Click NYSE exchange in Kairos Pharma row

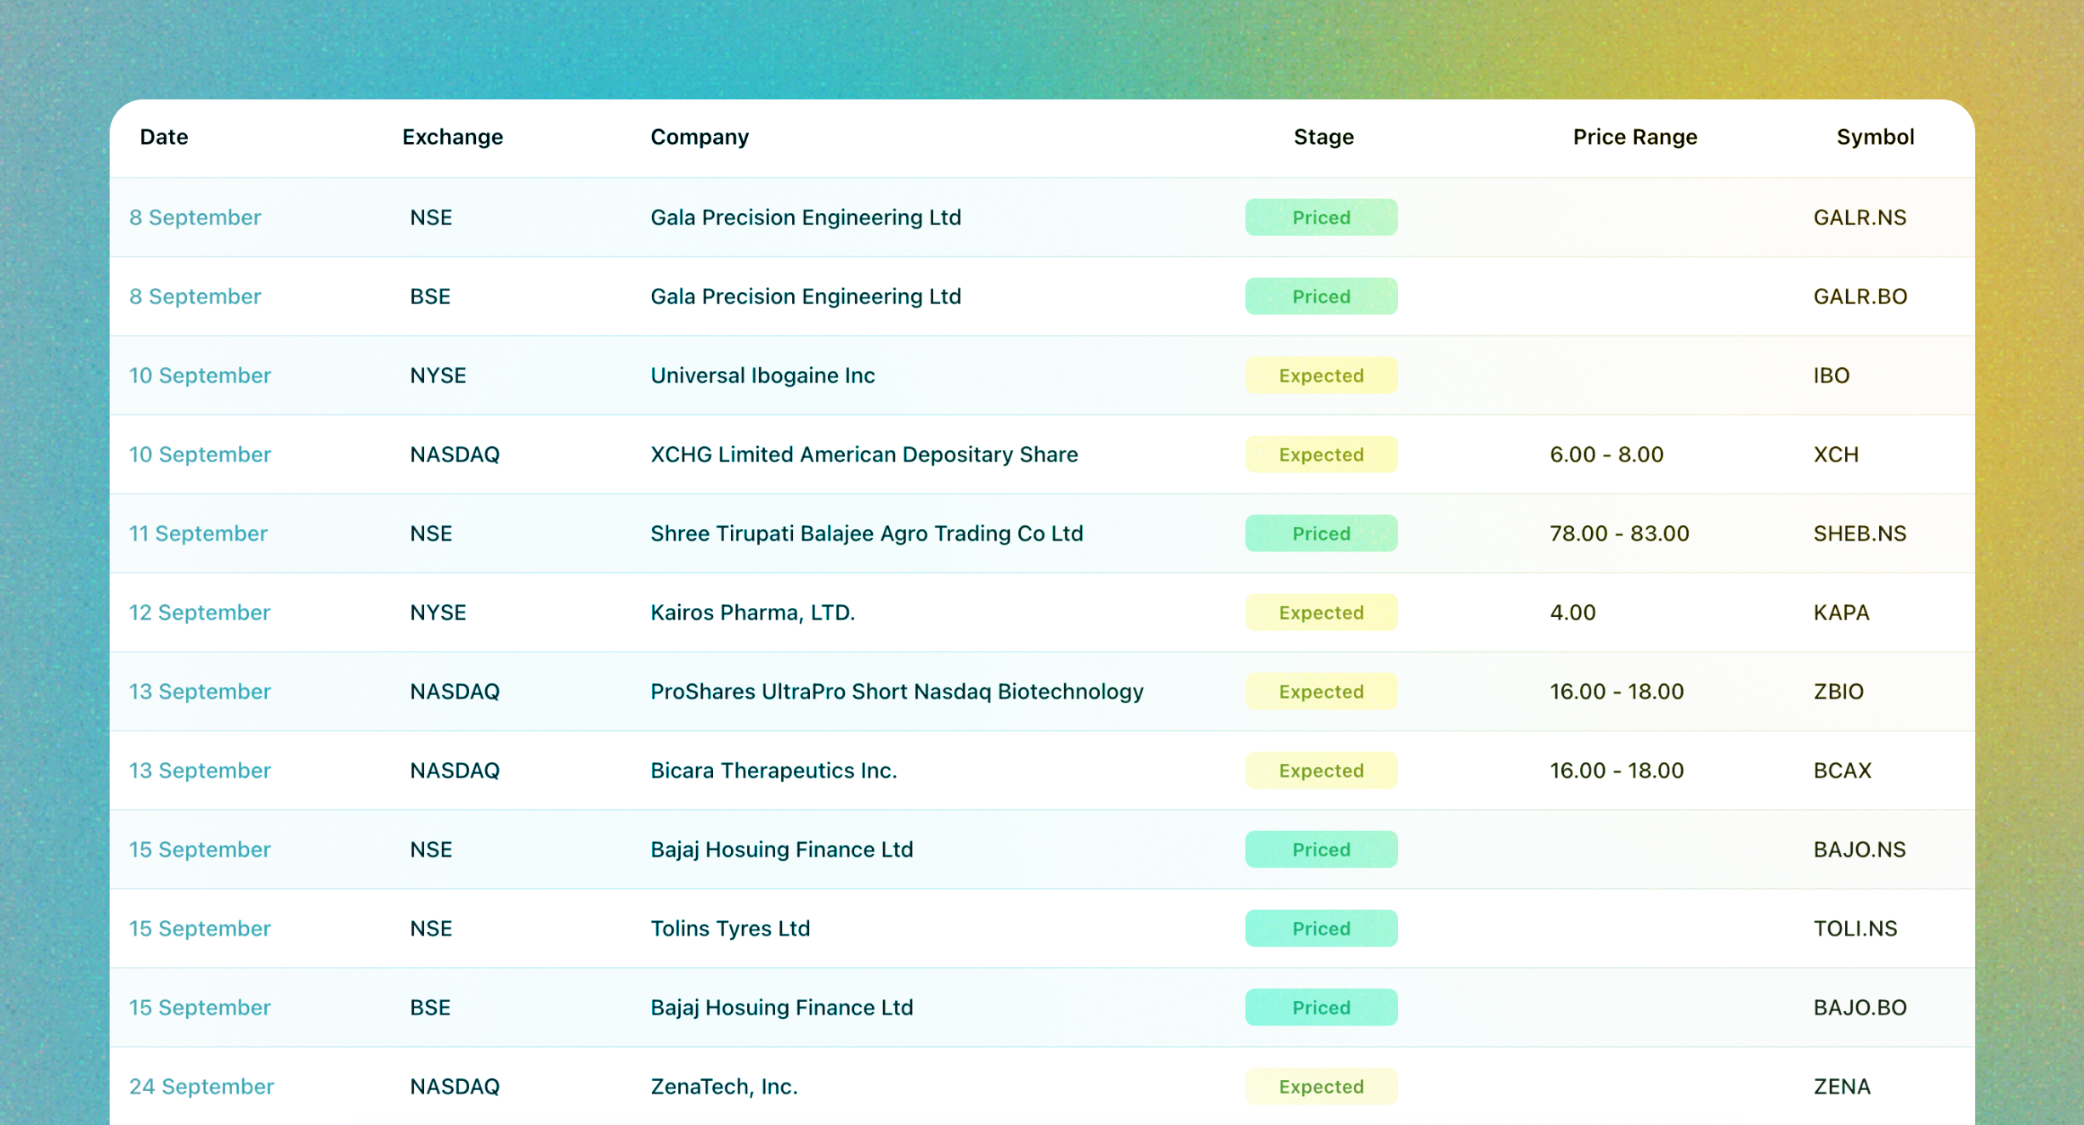(438, 613)
